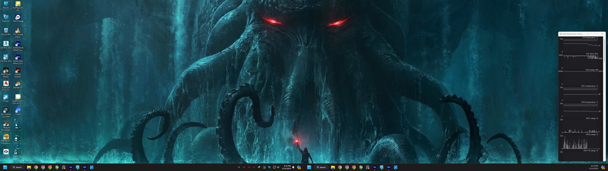The width and height of the screenshot is (608, 171).
Task: Select the Marvelous Designer desktop shortcut
Action: [x=6, y=139]
